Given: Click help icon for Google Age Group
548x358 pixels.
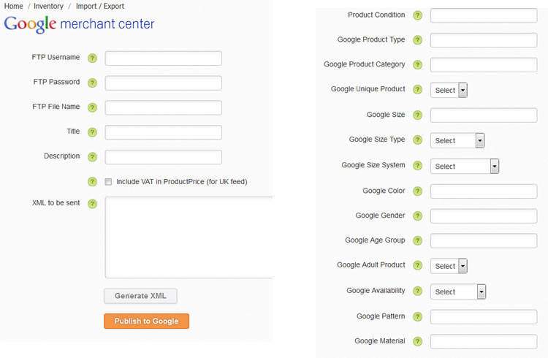Looking at the screenshot, I should (417, 240).
